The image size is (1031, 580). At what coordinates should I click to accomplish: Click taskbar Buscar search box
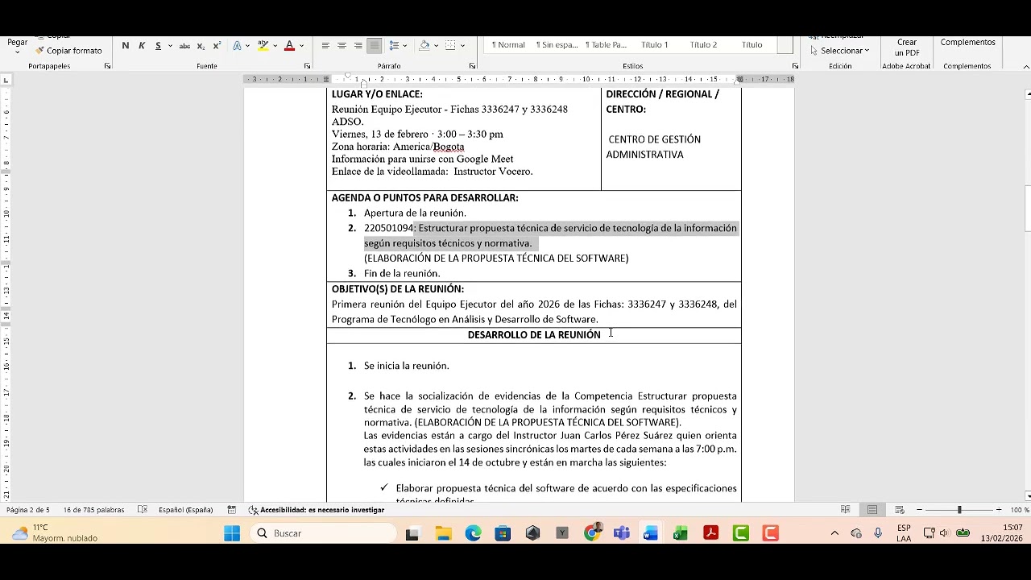pos(322,533)
